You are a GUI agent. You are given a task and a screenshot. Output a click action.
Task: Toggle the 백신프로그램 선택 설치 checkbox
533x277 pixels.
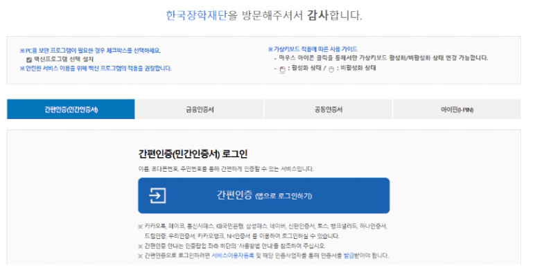(29, 60)
